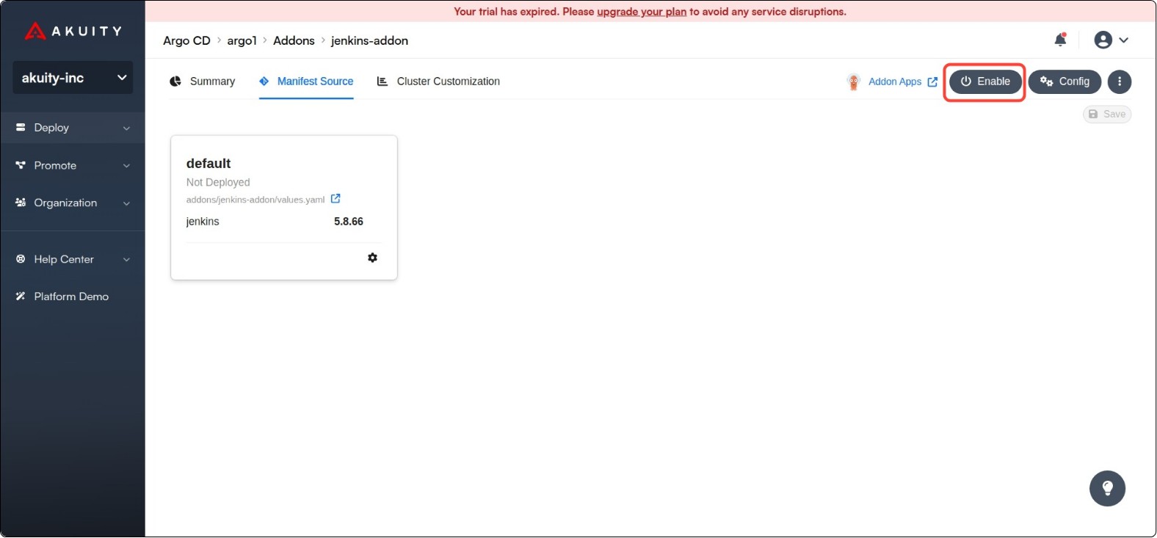Click the lightbulb help button
Viewport: 1157px width, 538px height.
pos(1108,488)
